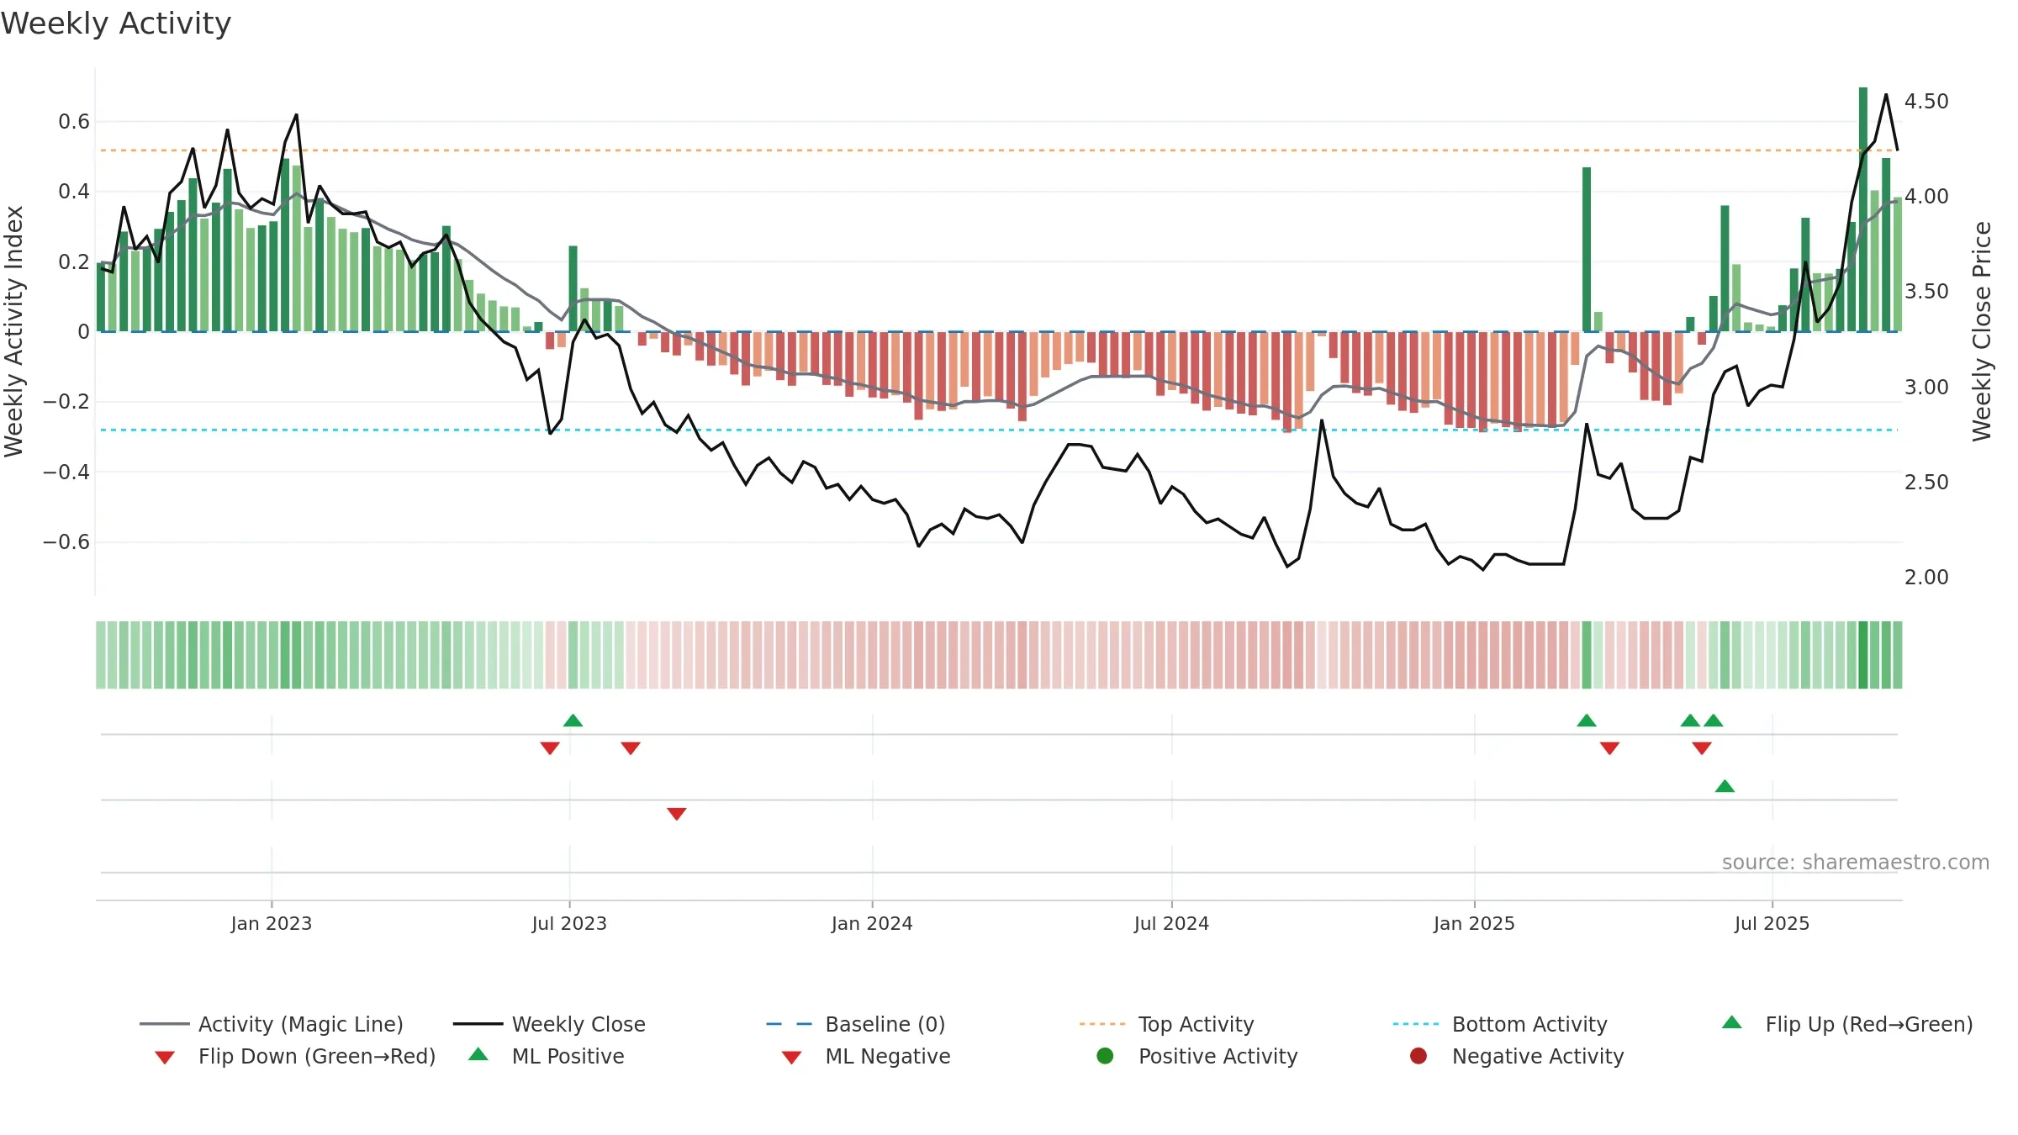Viewport: 2018px width, 1135px height.
Task: Click the first red flip-down triangle before Jul 2023
Action: click(550, 748)
